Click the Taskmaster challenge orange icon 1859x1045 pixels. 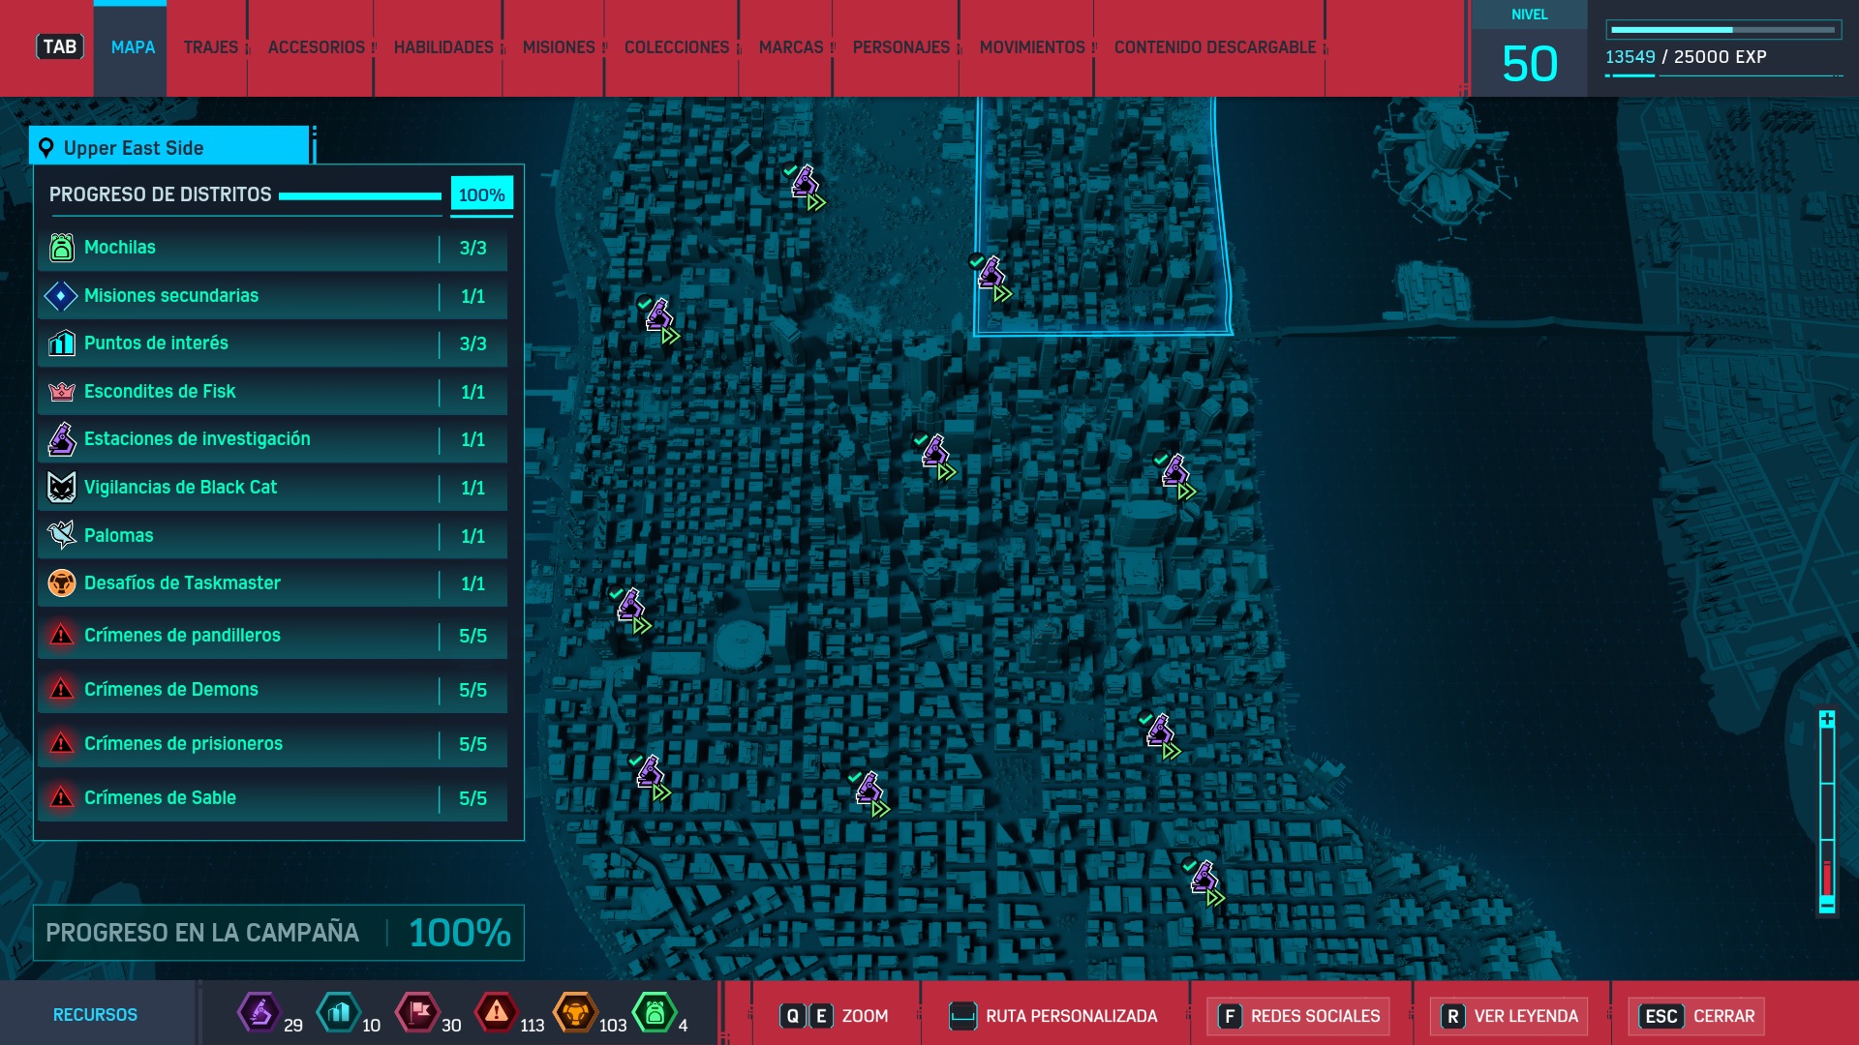pos(61,583)
